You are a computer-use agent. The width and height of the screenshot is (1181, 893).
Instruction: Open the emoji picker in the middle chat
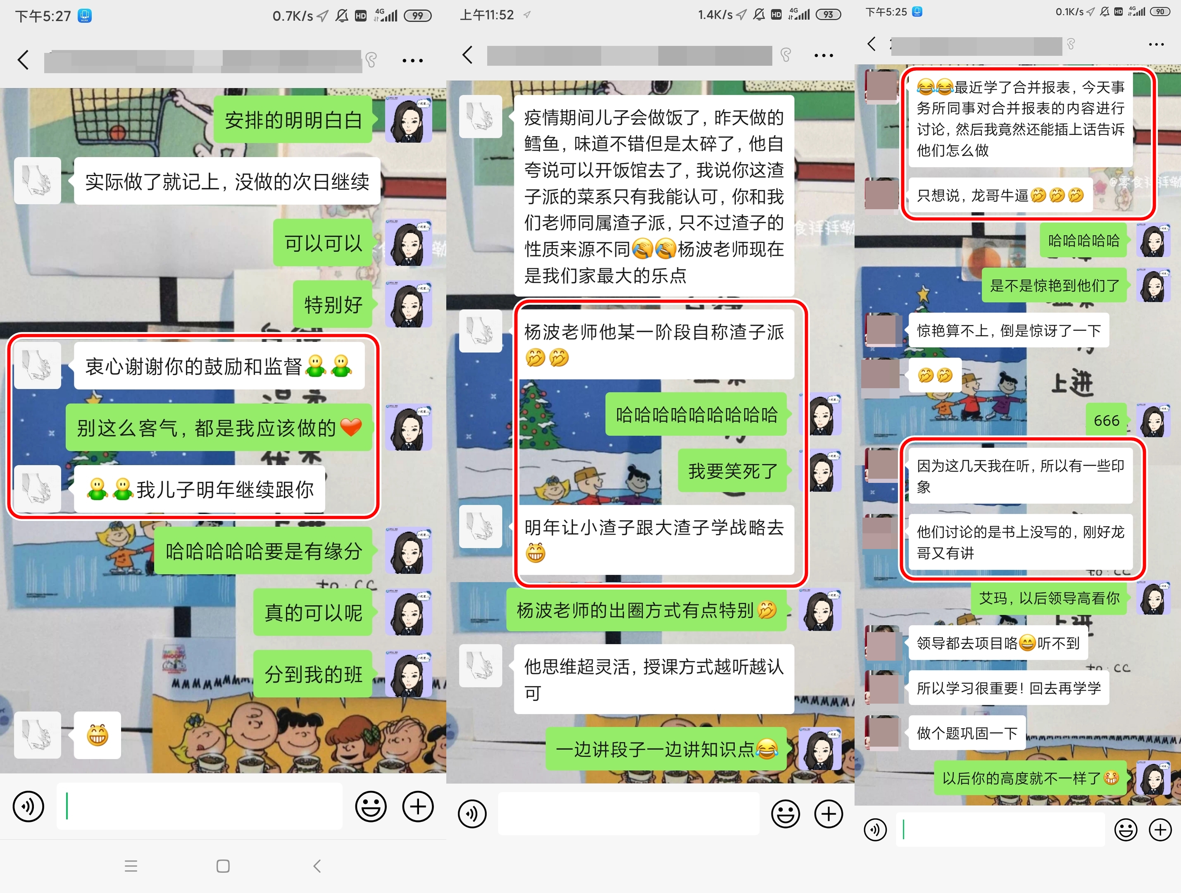(x=786, y=813)
